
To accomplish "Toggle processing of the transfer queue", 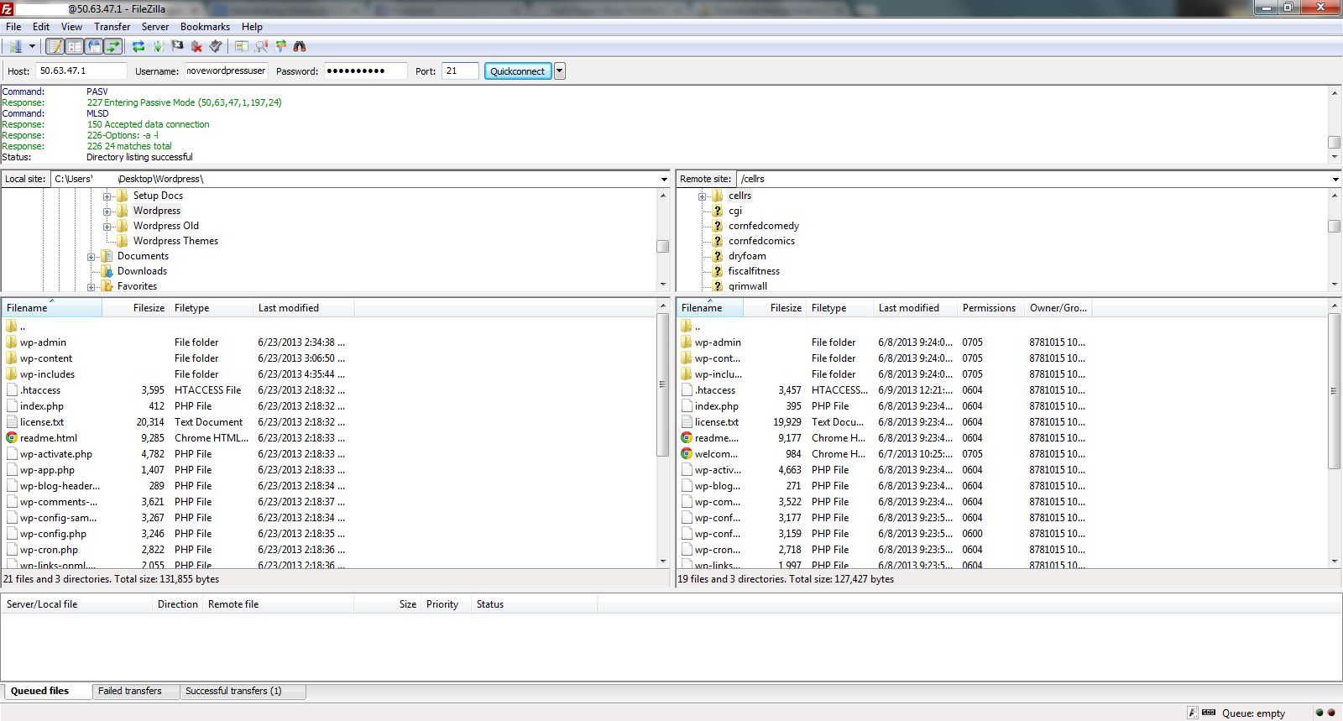I will click(x=158, y=46).
